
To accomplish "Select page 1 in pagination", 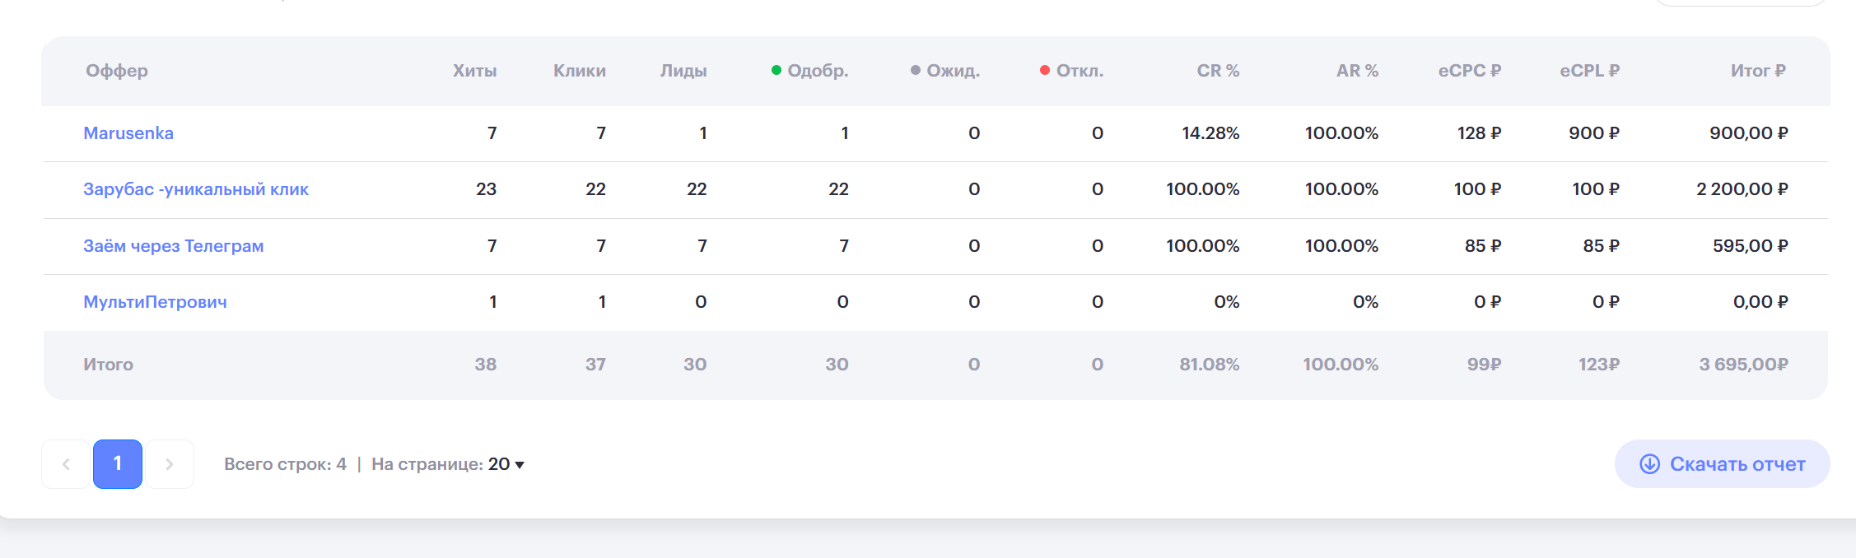I will [118, 464].
